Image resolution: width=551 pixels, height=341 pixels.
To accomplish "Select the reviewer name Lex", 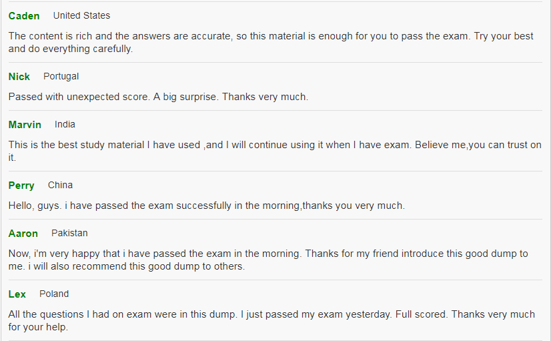I will [17, 294].
